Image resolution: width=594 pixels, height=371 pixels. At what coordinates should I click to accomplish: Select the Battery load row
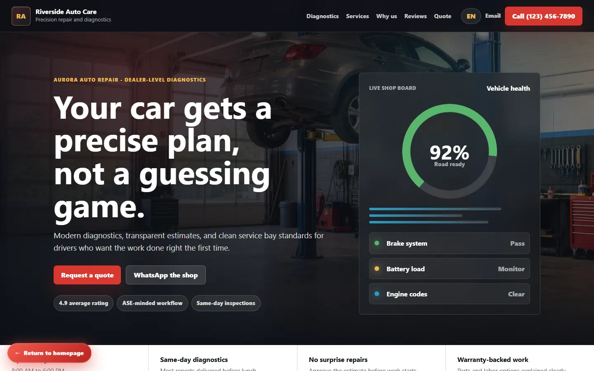pyautogui.click(x=450, y=269)
